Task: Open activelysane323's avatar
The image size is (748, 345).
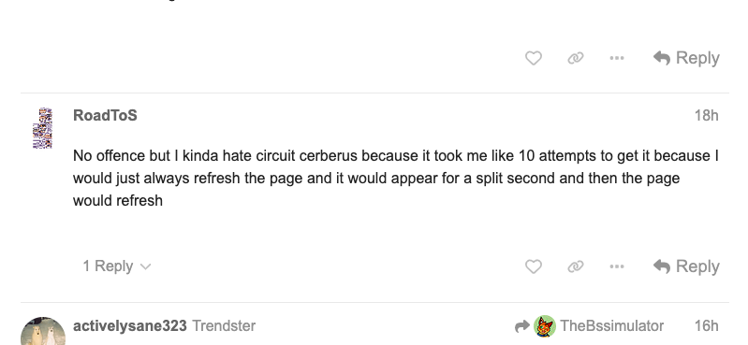Action: 43,331
